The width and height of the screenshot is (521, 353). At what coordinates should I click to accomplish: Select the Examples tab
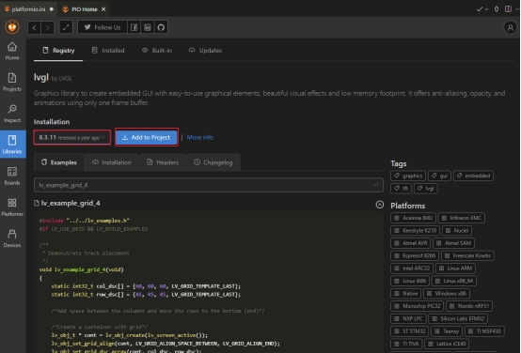click(59, 162)
